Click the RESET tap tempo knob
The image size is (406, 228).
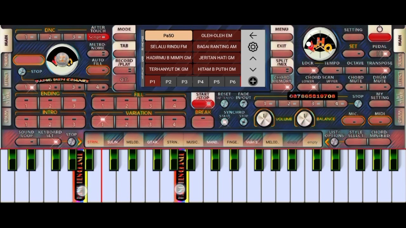click(224, 104)
